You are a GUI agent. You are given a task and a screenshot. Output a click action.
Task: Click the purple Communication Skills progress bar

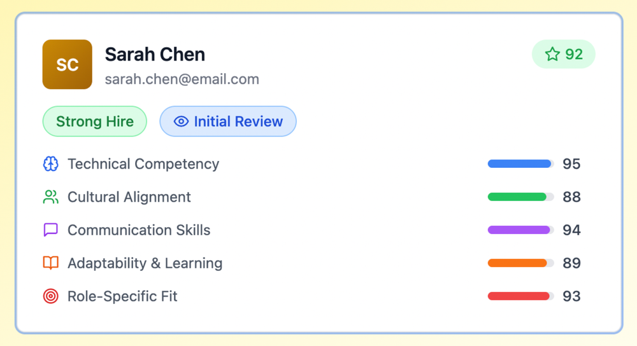tap(520, 230)
